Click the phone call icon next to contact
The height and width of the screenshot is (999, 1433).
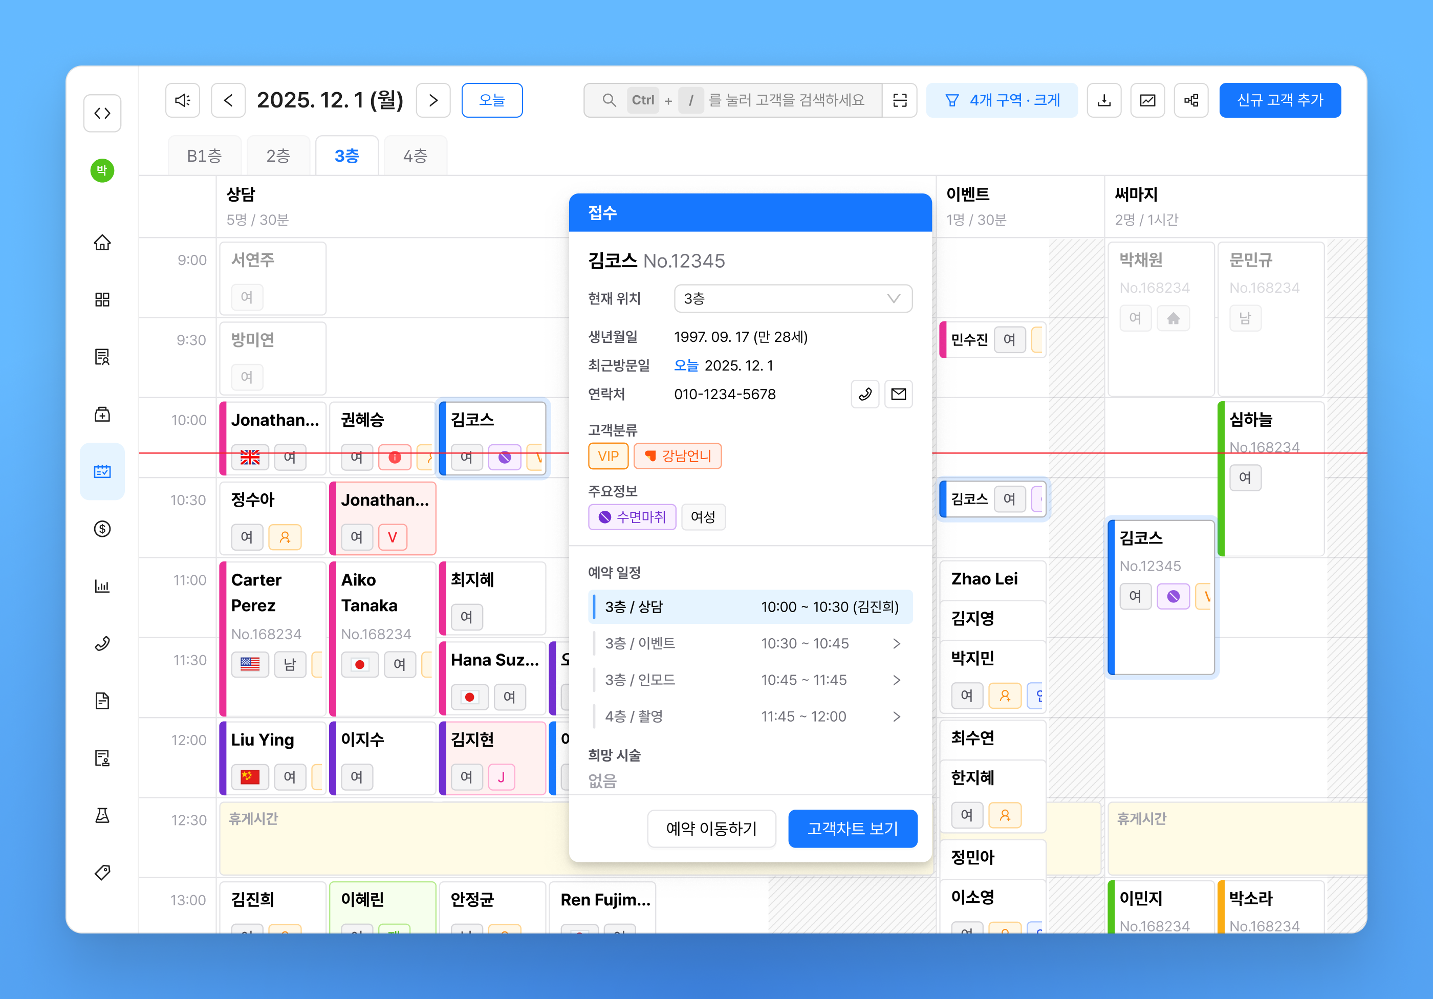point(865,394)
